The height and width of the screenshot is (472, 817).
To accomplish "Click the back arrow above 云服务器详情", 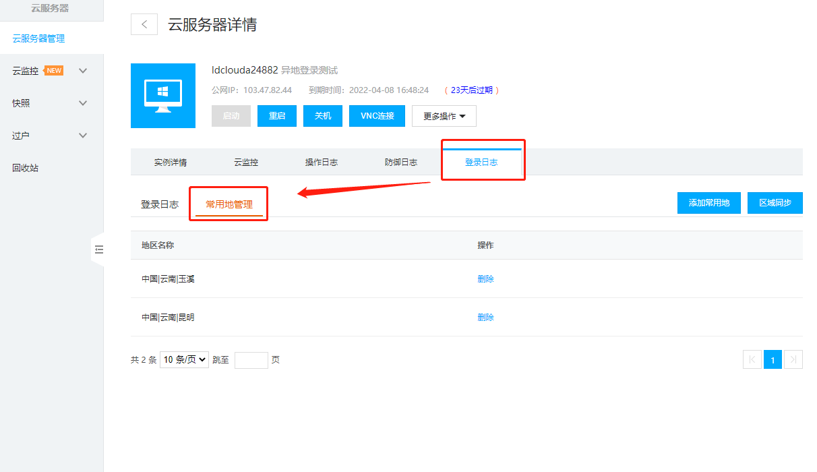I will click(x=144, y=24).
